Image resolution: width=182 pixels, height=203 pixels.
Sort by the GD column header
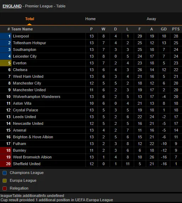(x=164, y=29)
